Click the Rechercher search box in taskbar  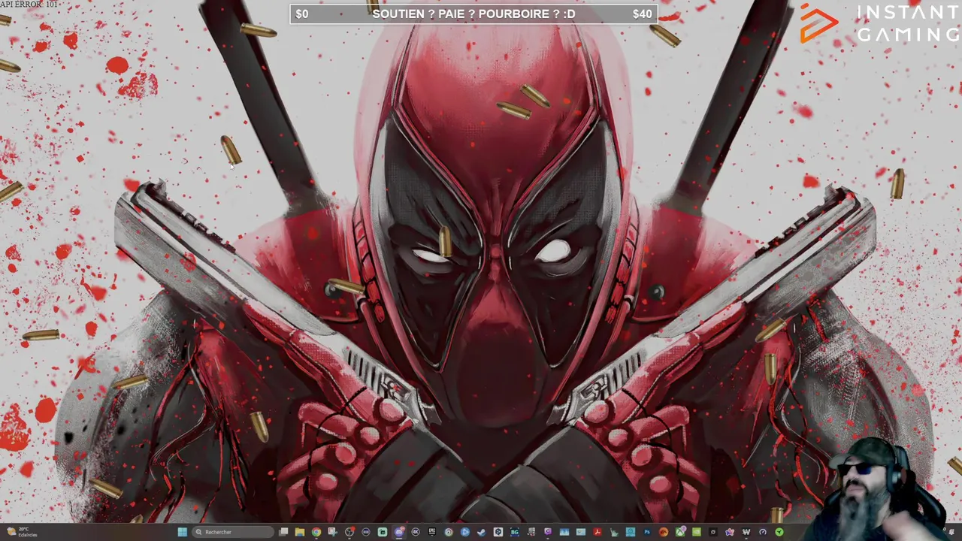233,532
